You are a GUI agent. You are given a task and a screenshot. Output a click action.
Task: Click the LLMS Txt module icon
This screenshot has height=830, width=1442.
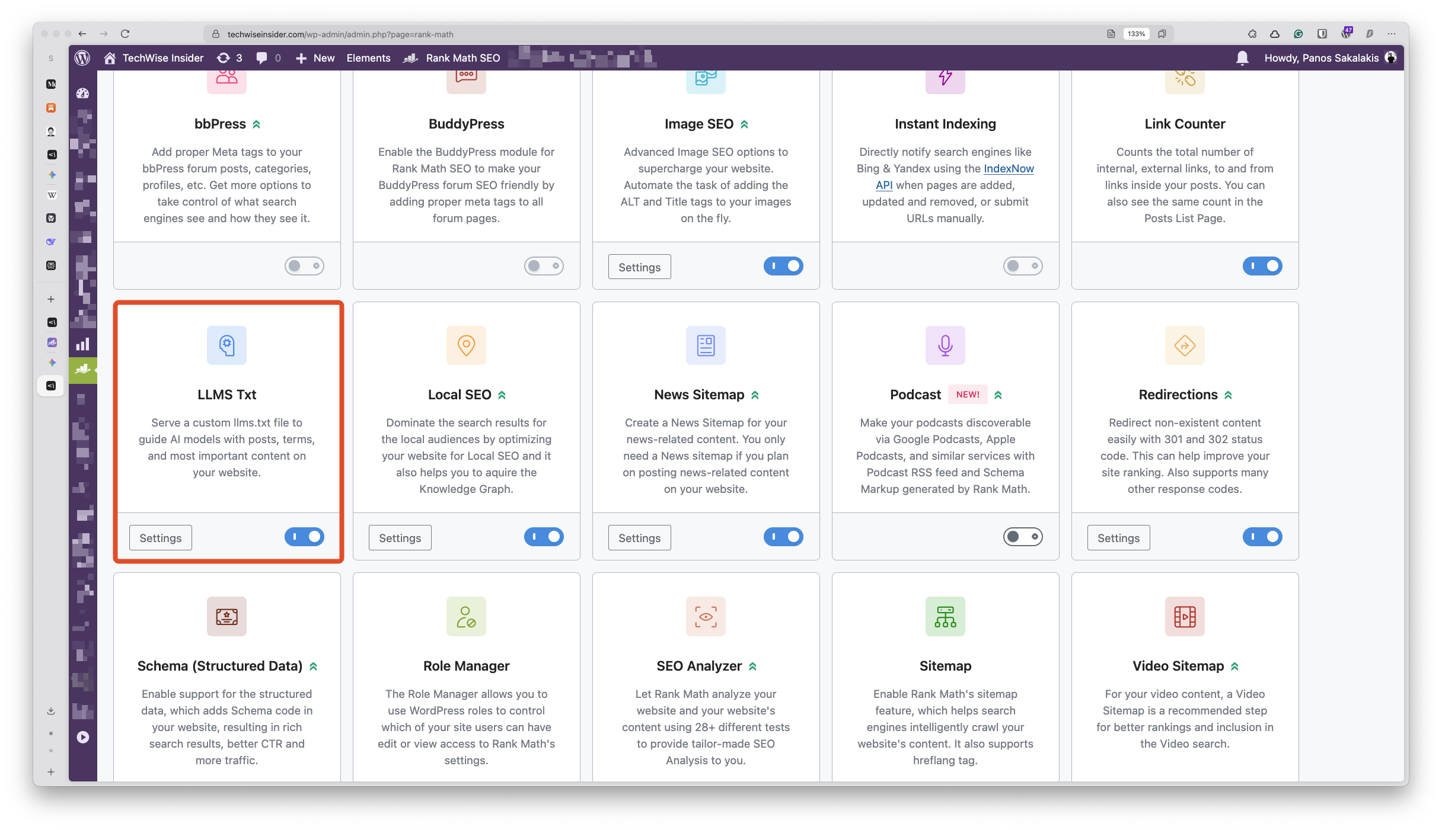click(226, 345)
